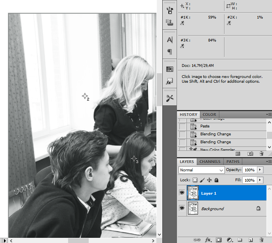This screenshot has width=272, height=243.
Task: Open the Fill slider arrow
Action: tap(260, 180)
